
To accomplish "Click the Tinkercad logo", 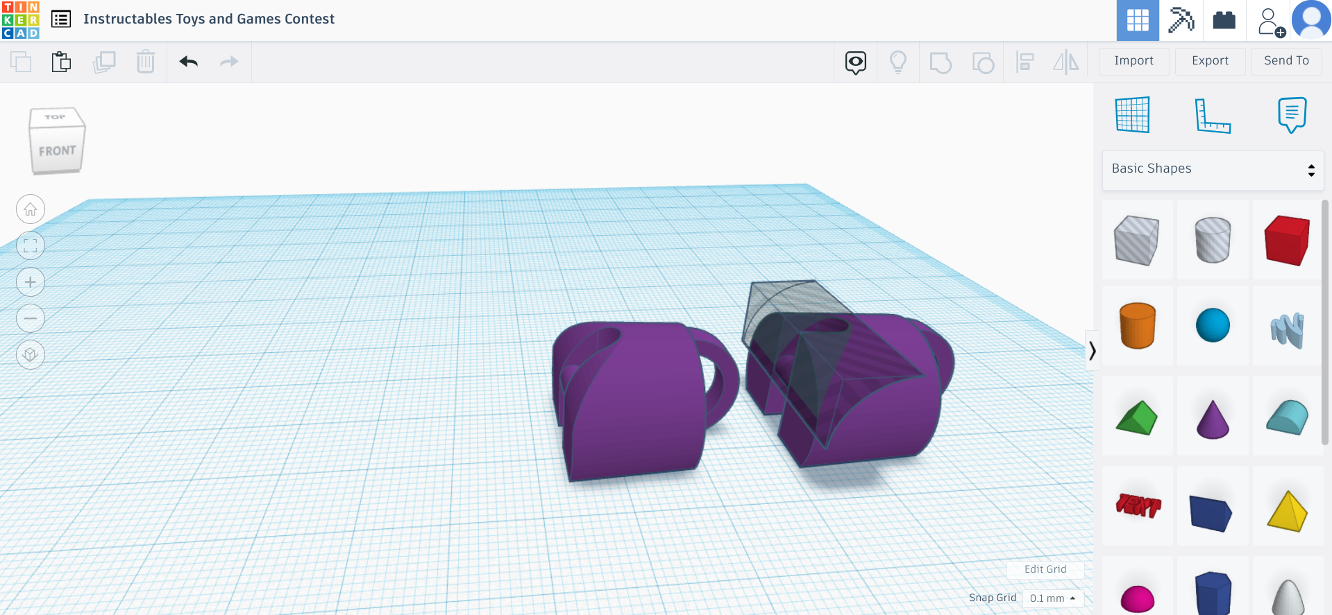I will click(x=20, y=19).
